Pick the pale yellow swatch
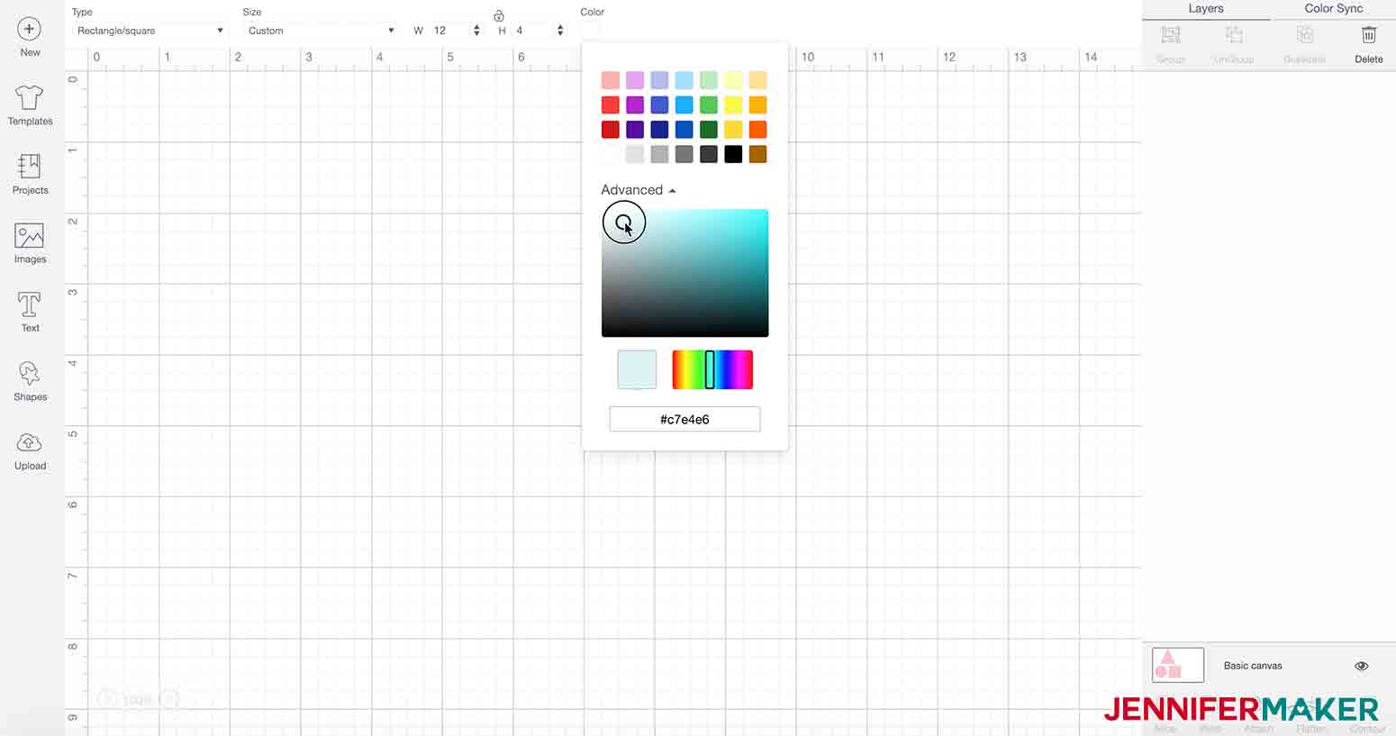 (733, 80)
